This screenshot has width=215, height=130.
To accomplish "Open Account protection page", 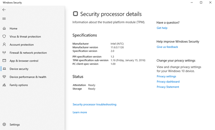I will pyautogui.click(x=21, y=45).
